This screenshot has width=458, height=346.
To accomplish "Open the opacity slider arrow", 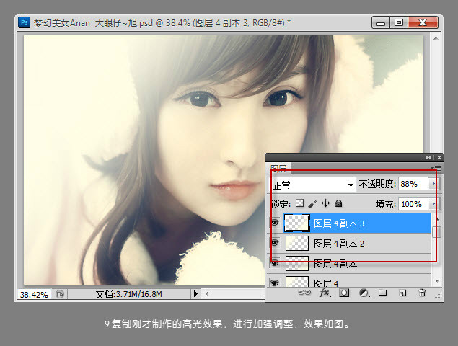I will [433, 185].
